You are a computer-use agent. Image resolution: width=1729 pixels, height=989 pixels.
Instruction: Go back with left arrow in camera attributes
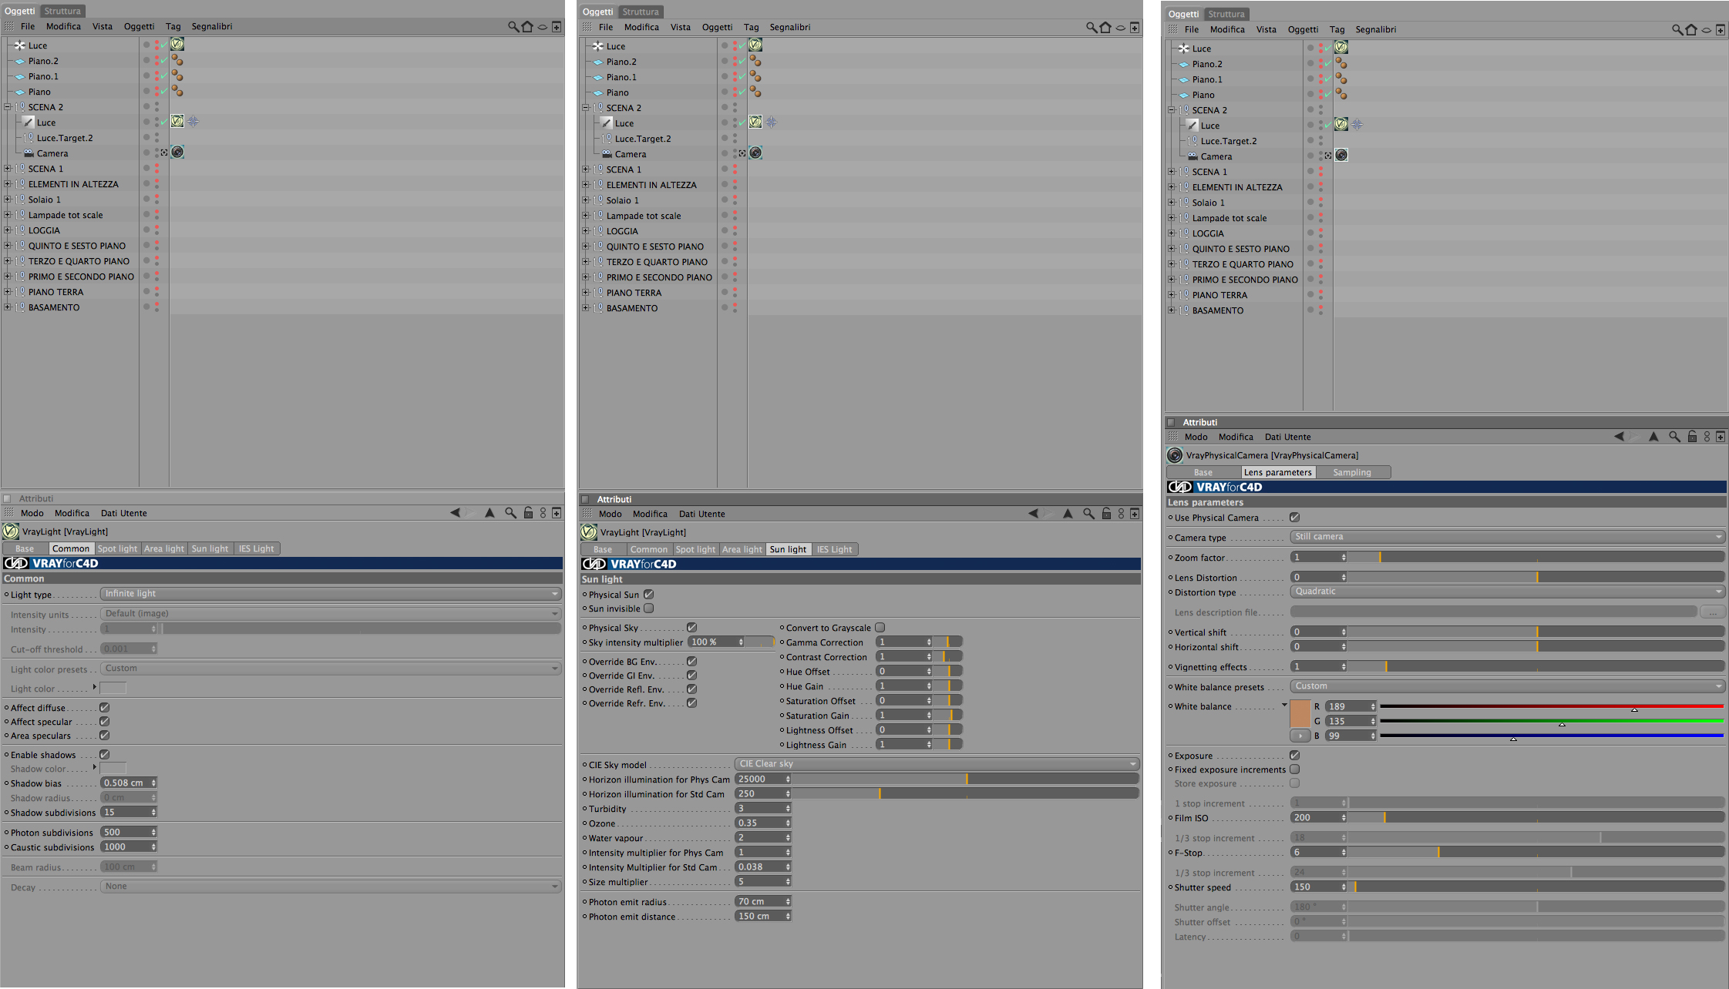(1619, 437)
